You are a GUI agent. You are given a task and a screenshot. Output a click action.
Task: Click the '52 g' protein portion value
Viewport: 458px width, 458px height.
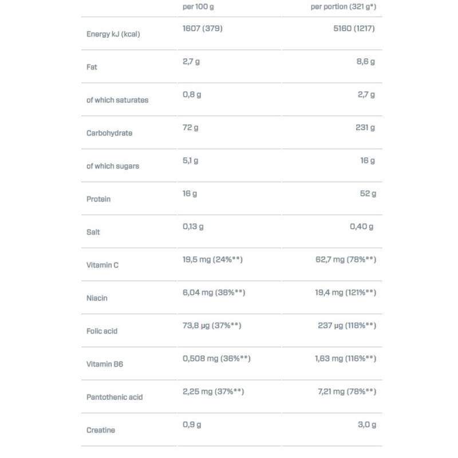pyautogui.click(x=368, y=194)
